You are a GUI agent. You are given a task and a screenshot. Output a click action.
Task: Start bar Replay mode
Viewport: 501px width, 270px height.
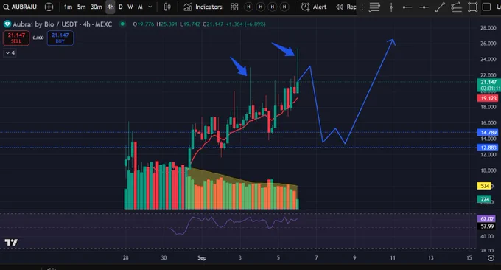click(x=346, y=7)
